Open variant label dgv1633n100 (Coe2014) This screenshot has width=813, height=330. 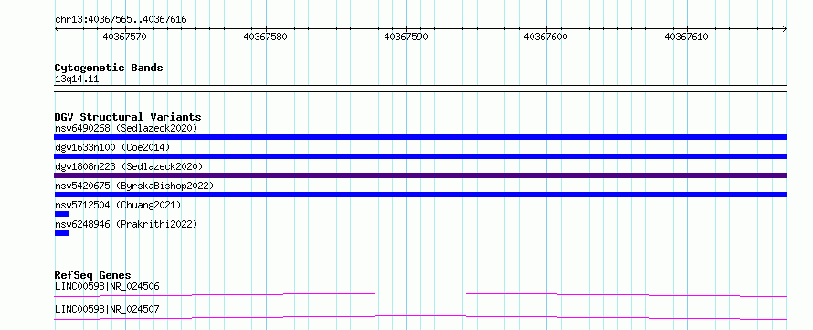112,147
